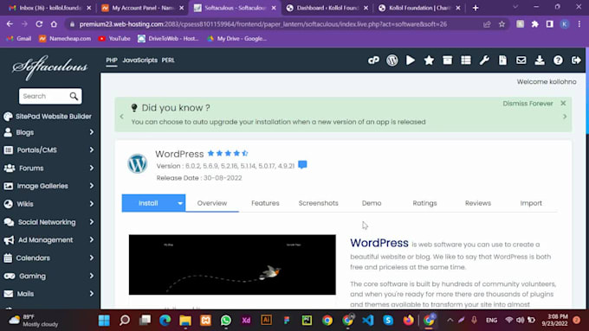This screenshot has height=331, width=589.
Task: Open Windows Start menu
Action: (x=104, y=320)
